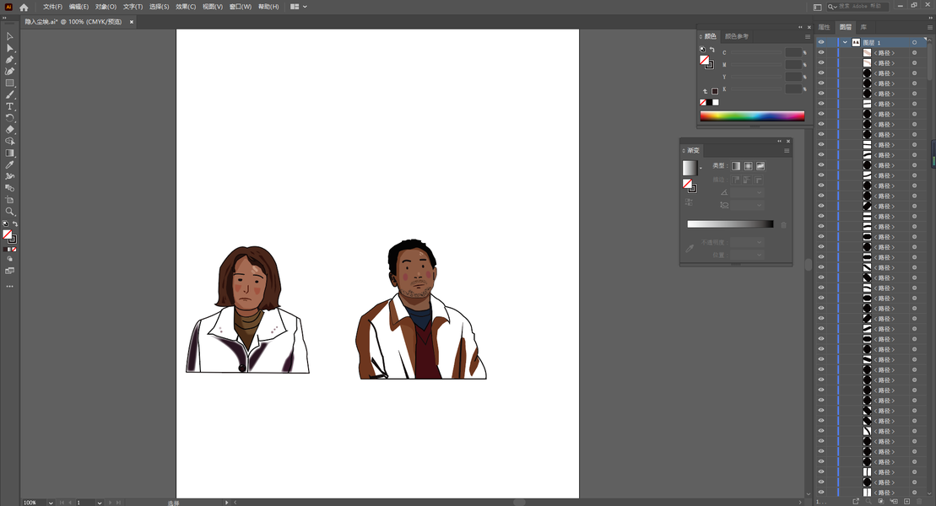Screen dimensions: 936x506
Task: Click Make/Release Clipping Mask icon
Action: pos(881,501)
